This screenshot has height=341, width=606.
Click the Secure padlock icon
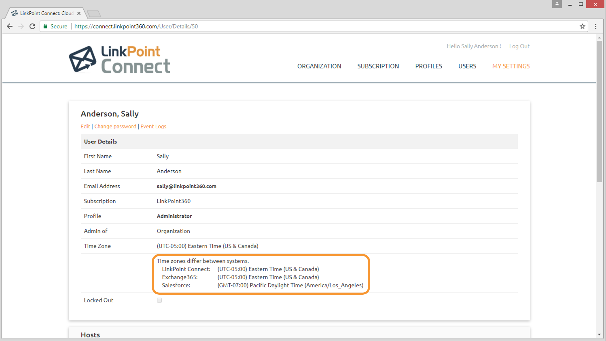[x=45, y=26]
